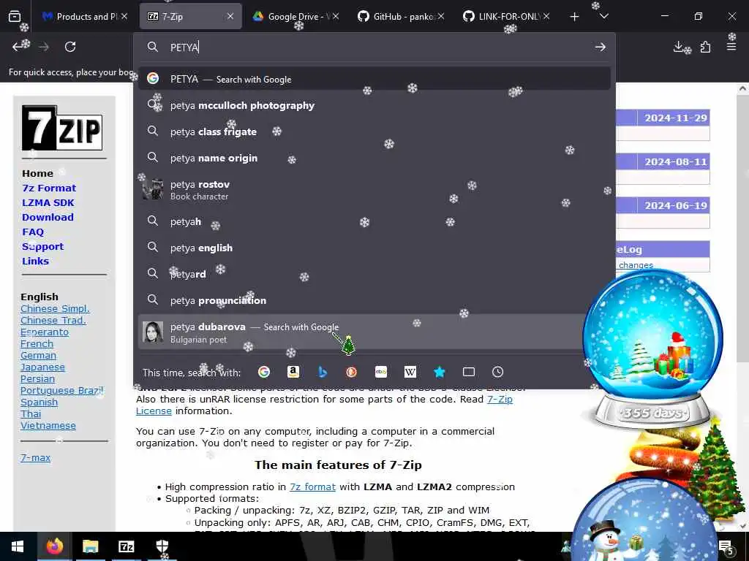The image size is (749, 561).
Task: Switch to the Google Drive tab
Action: pos(296,16)
